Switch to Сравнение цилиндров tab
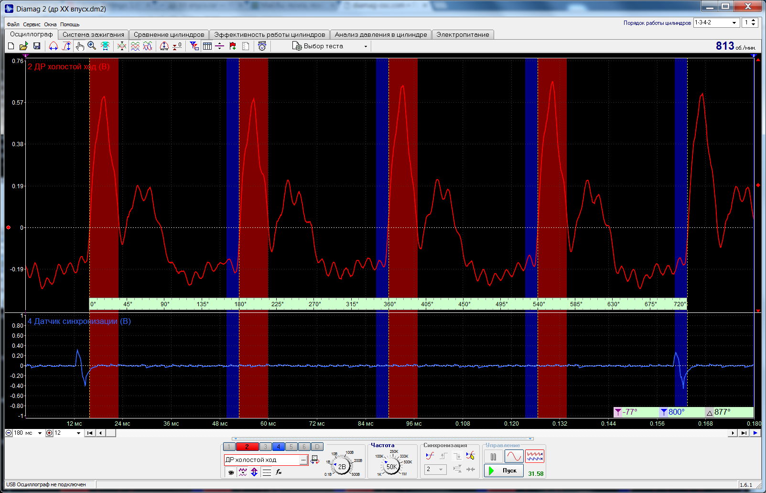Screen dimensions: 766x493 [x=169, y=34]
